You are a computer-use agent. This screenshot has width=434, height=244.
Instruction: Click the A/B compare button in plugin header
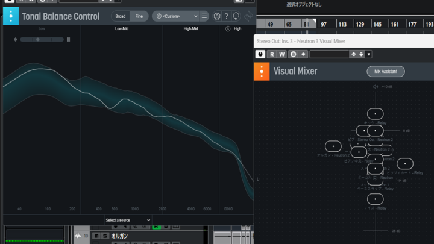click(293, 54)
